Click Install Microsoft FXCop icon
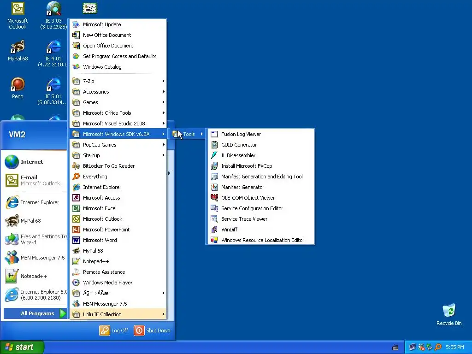This screenshot has width=472, height=354. click(214, 166)
